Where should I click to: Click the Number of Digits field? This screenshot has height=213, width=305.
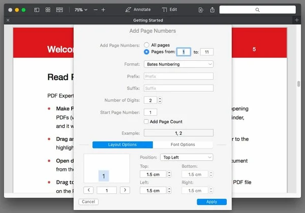(150, 100)
